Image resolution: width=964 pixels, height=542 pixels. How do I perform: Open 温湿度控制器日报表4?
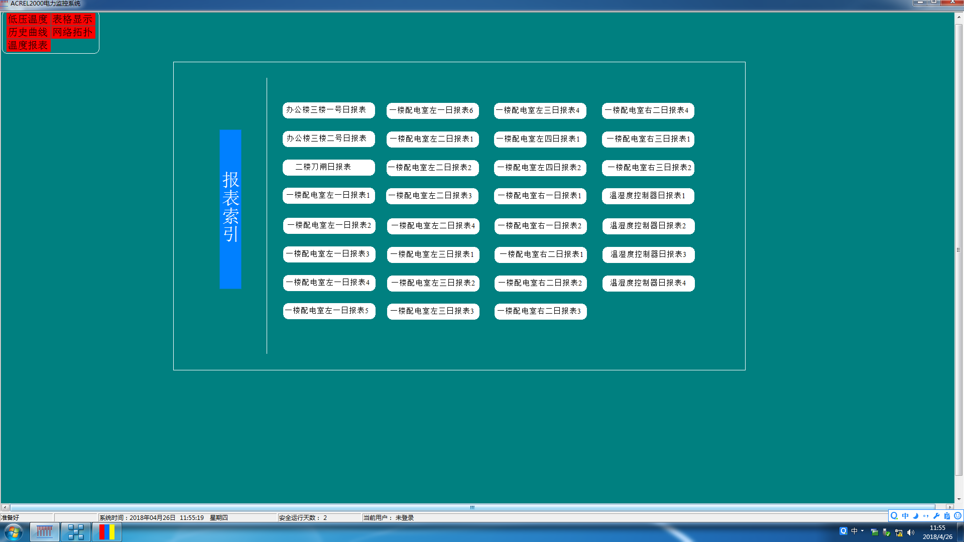(x=648, y=283)
